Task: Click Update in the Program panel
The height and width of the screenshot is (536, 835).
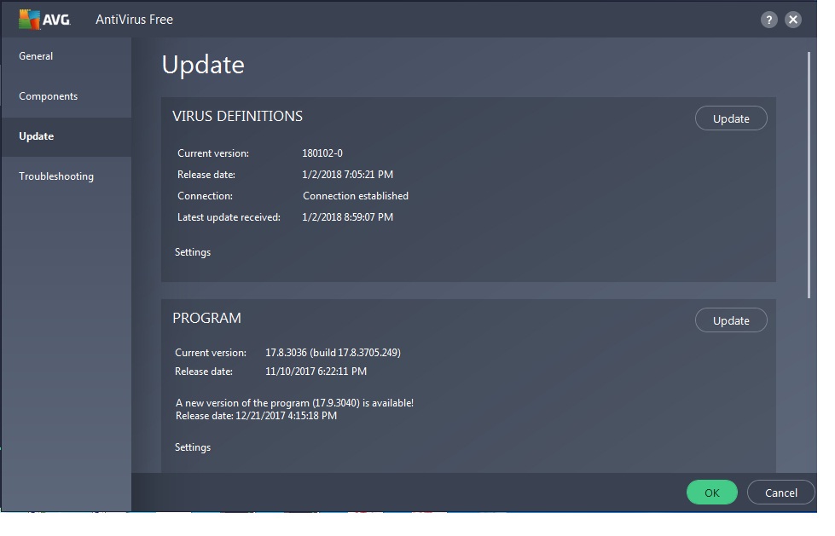Action: (x=731, y=320)
